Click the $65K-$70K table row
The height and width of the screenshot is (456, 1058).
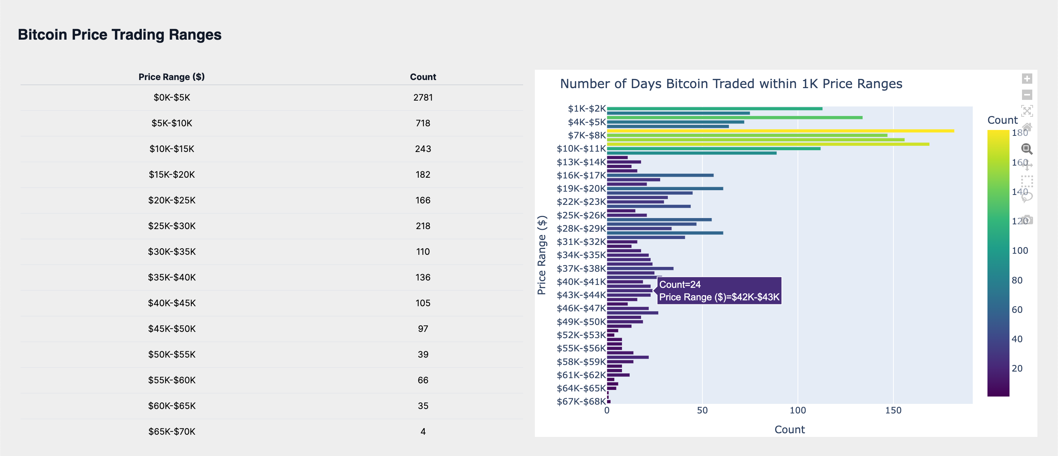pos(271,431)
